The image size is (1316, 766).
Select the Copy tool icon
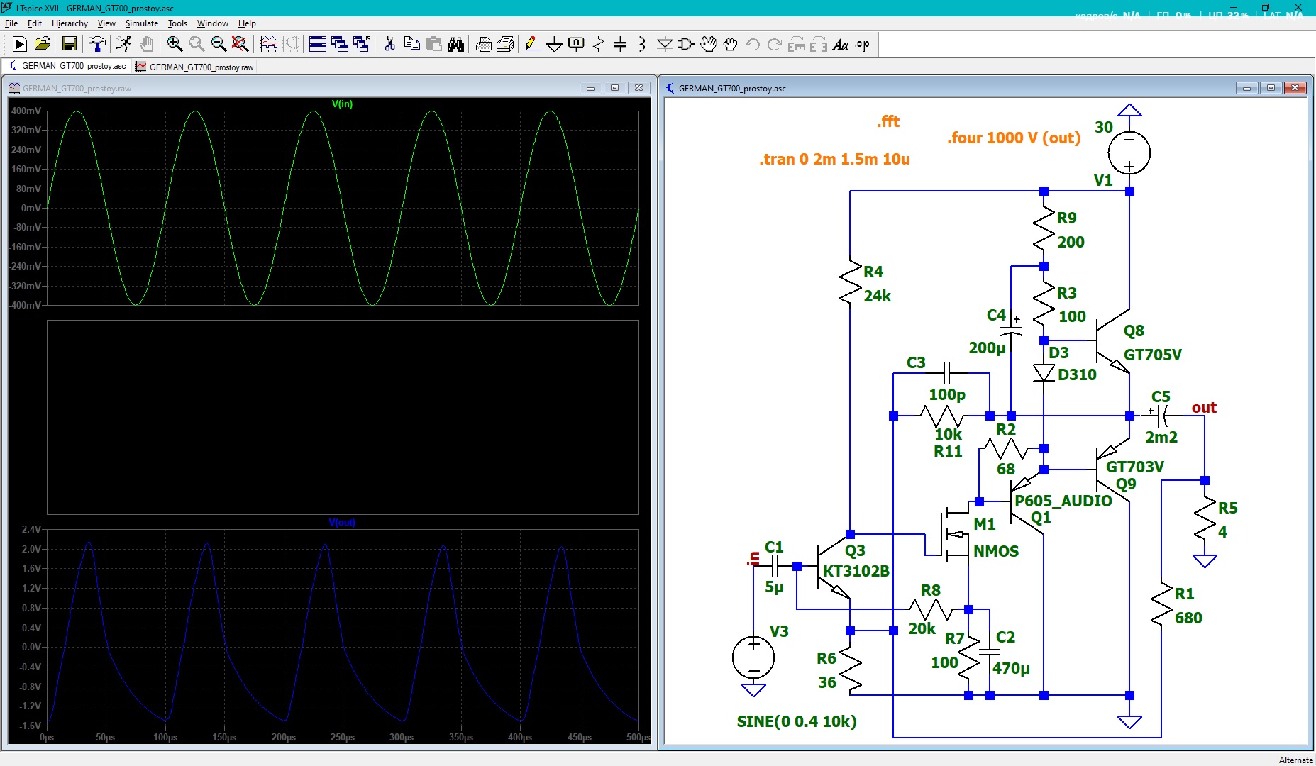point(411,45)
